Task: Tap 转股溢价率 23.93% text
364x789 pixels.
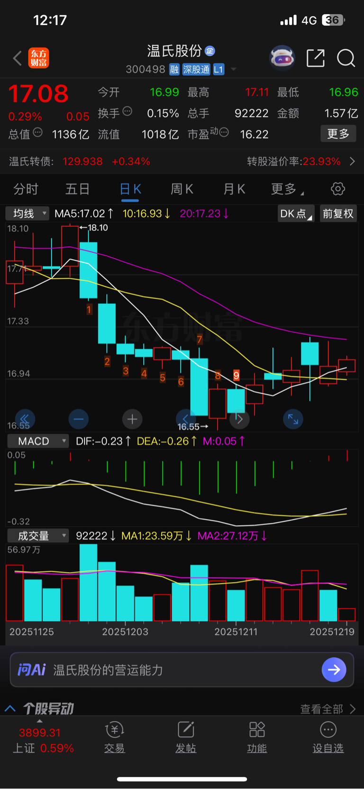Action: click(x=294, y=161)
